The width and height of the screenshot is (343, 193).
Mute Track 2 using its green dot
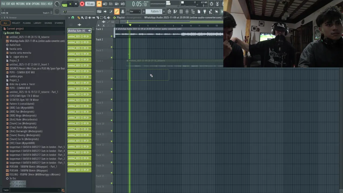(112, 47)
